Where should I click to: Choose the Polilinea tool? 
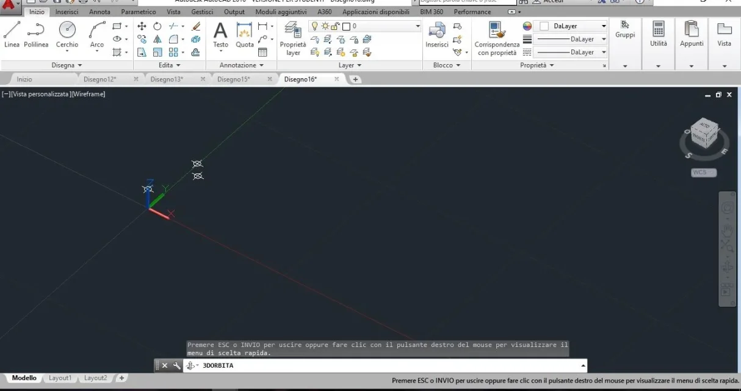[37, 34]
